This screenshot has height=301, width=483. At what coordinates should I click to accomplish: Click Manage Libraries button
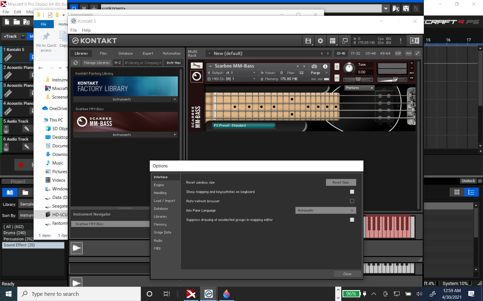click(x=97, y=63)
